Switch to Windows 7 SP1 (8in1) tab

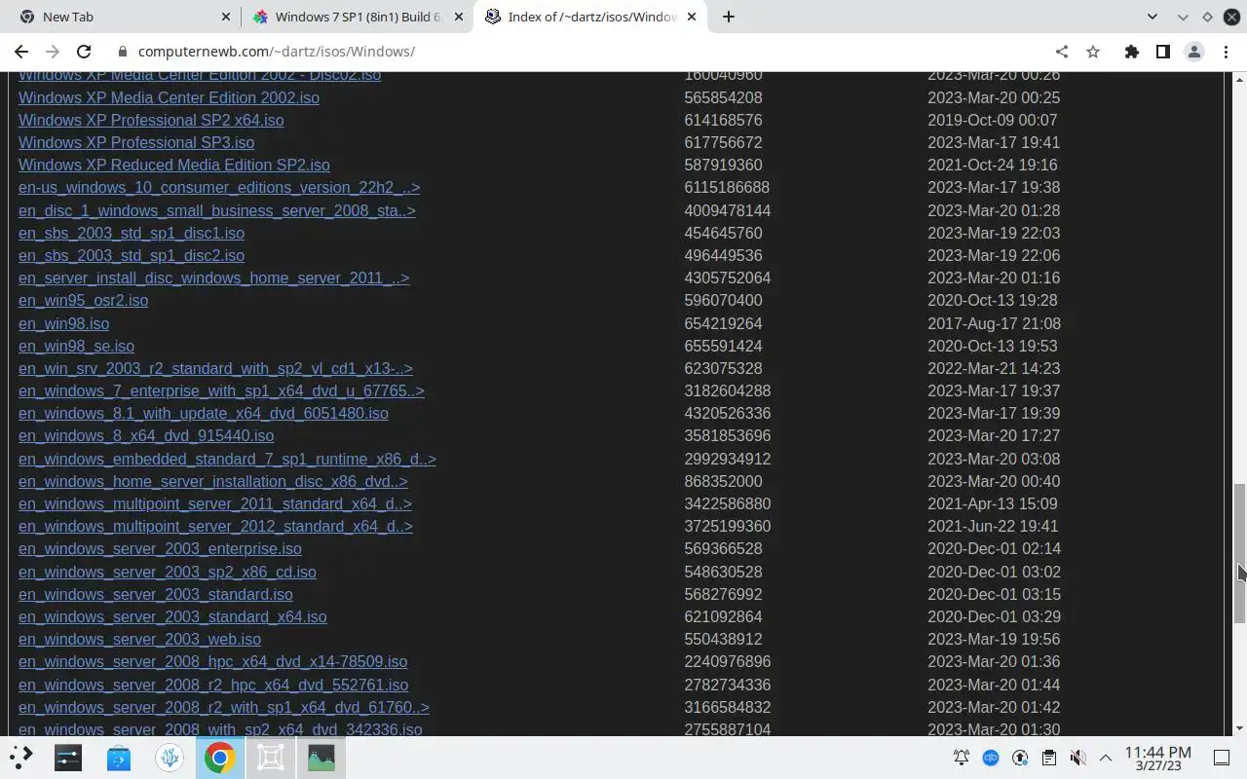click(x=359, y=17)
